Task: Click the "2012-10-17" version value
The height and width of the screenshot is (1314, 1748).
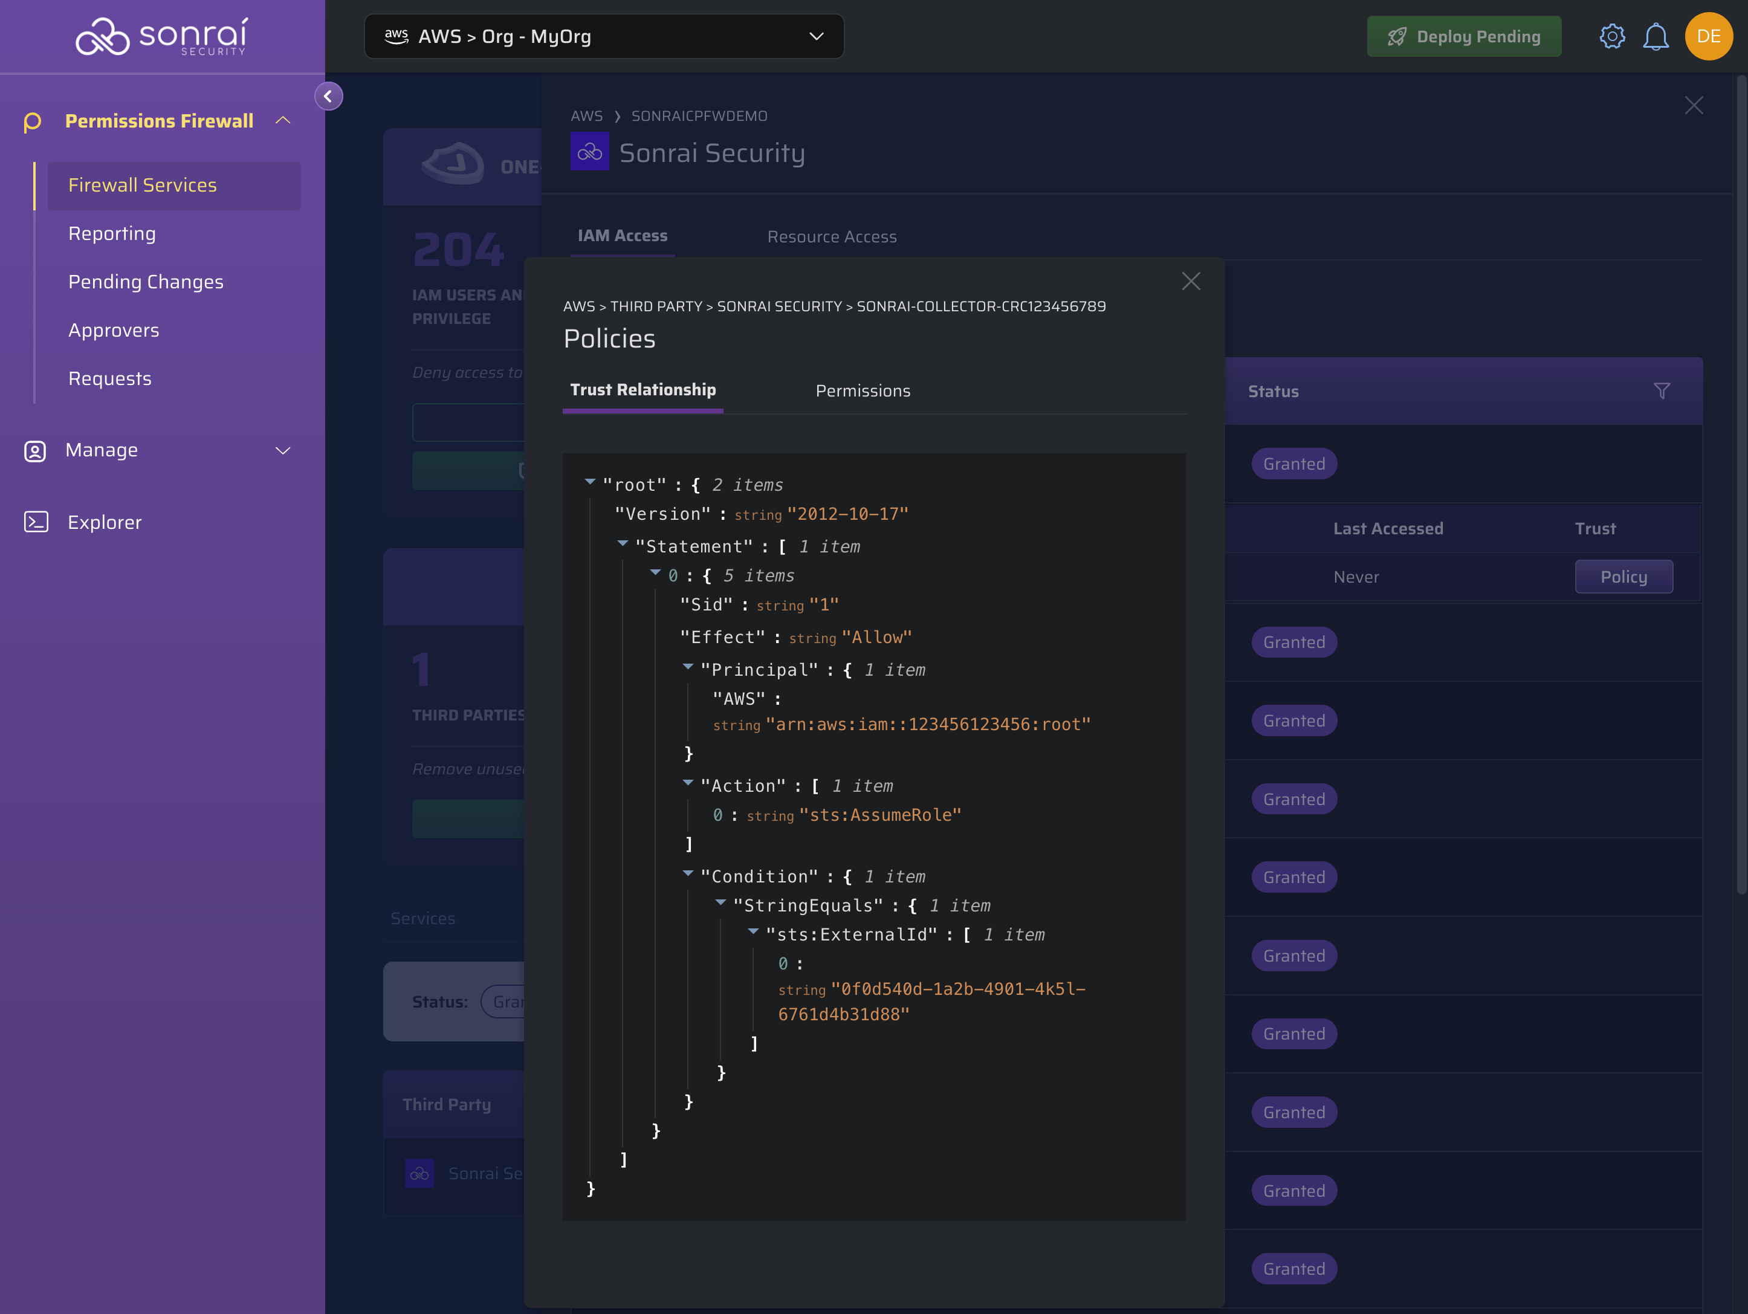Action: pyautogui.click(x=848, y=514)
